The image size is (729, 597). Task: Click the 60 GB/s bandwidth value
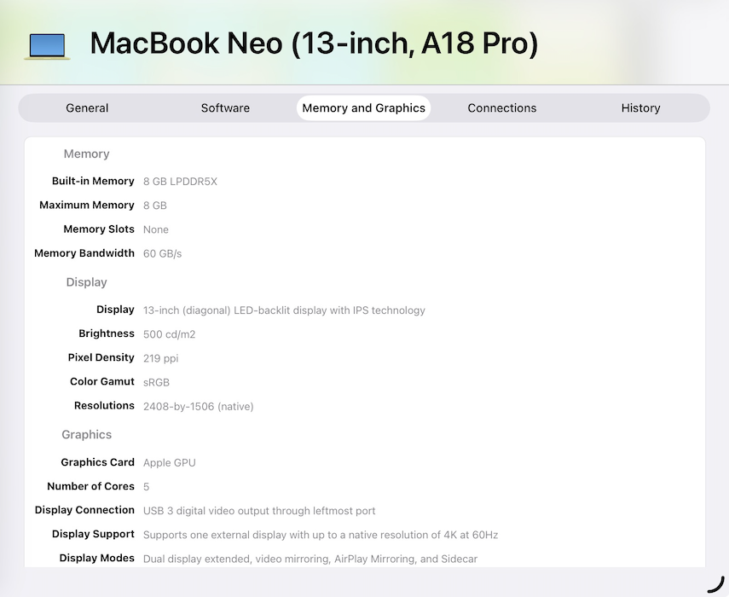pos(162,254)
